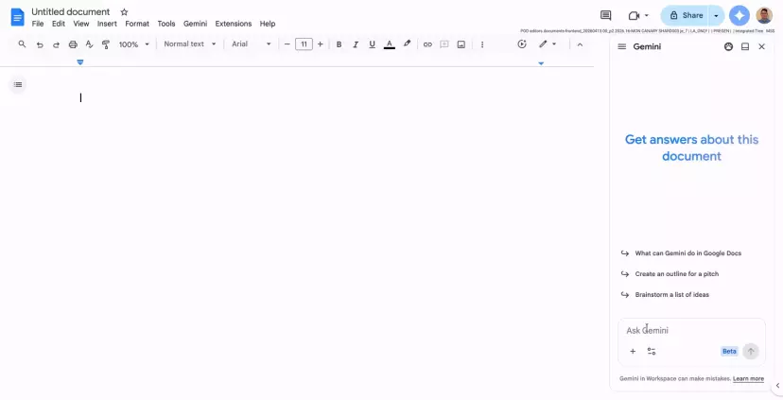Activate the paint format tool
Viewport: 783px width, 400px height.
(106, 44)
